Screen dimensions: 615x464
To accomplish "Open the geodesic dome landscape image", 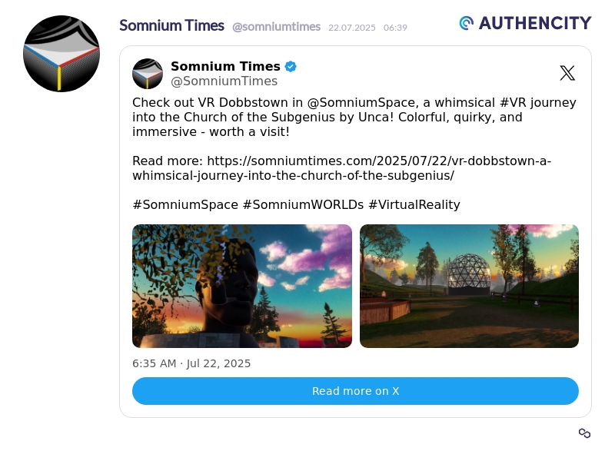I will pos(469,286).
